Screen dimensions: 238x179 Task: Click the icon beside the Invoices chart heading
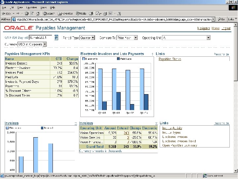[x=76, y=123]
